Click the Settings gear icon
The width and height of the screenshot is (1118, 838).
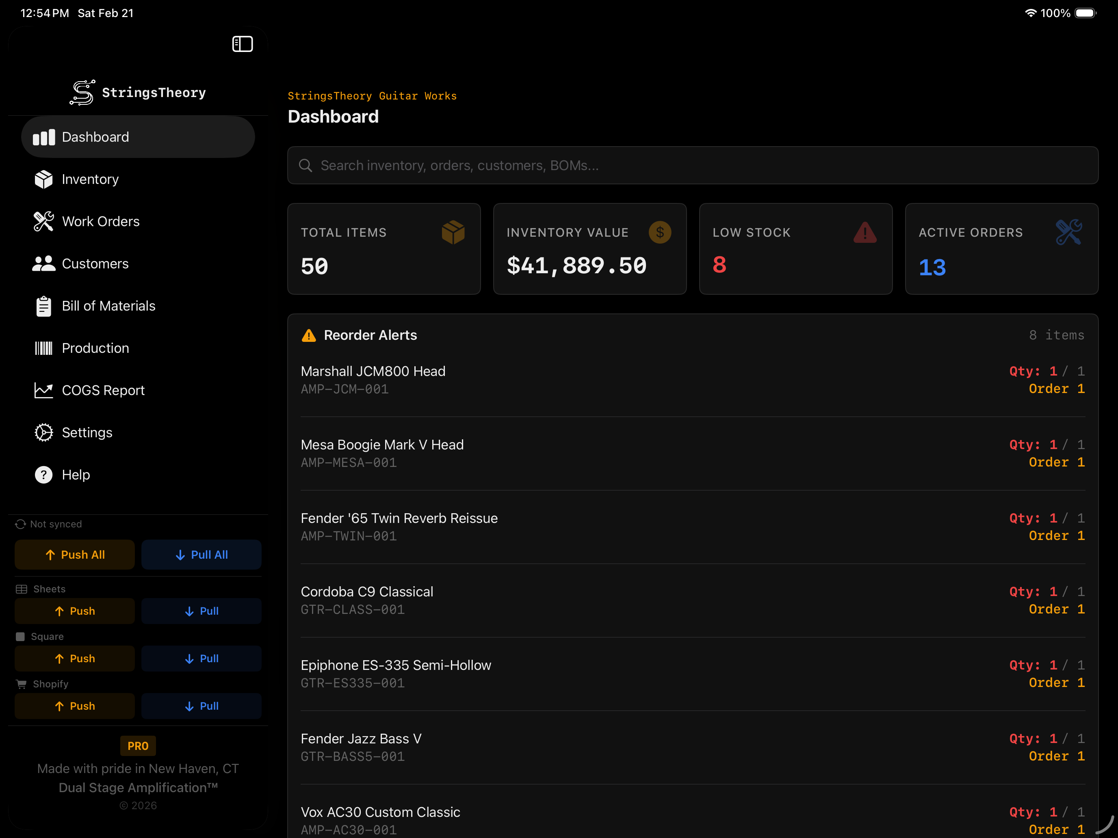click(x=44, y=432)
